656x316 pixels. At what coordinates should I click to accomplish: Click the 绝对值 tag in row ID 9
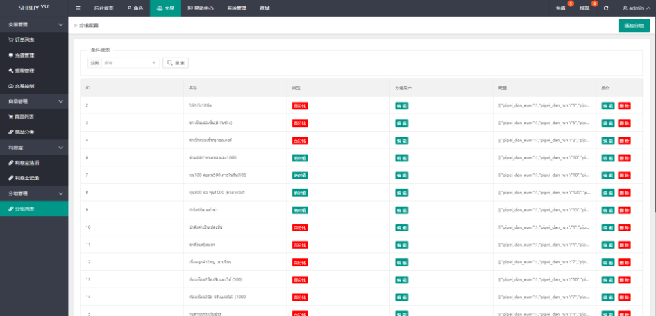click(x=300, y=210)
